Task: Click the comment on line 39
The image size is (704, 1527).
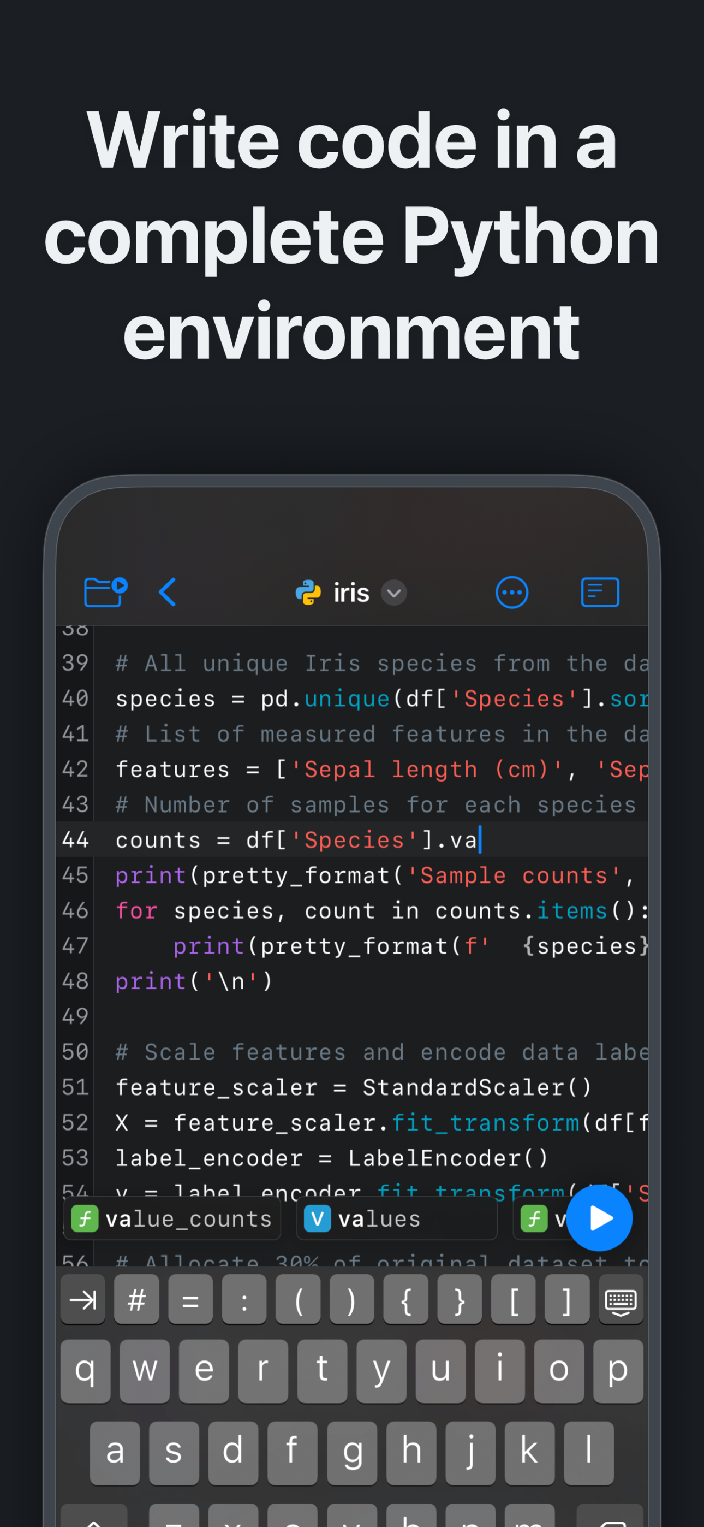Action: coord(381,664)
